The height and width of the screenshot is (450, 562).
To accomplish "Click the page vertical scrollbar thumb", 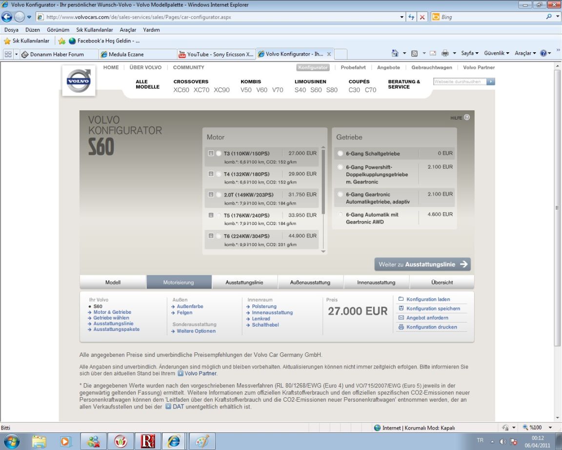I will (x=557, y=207).
